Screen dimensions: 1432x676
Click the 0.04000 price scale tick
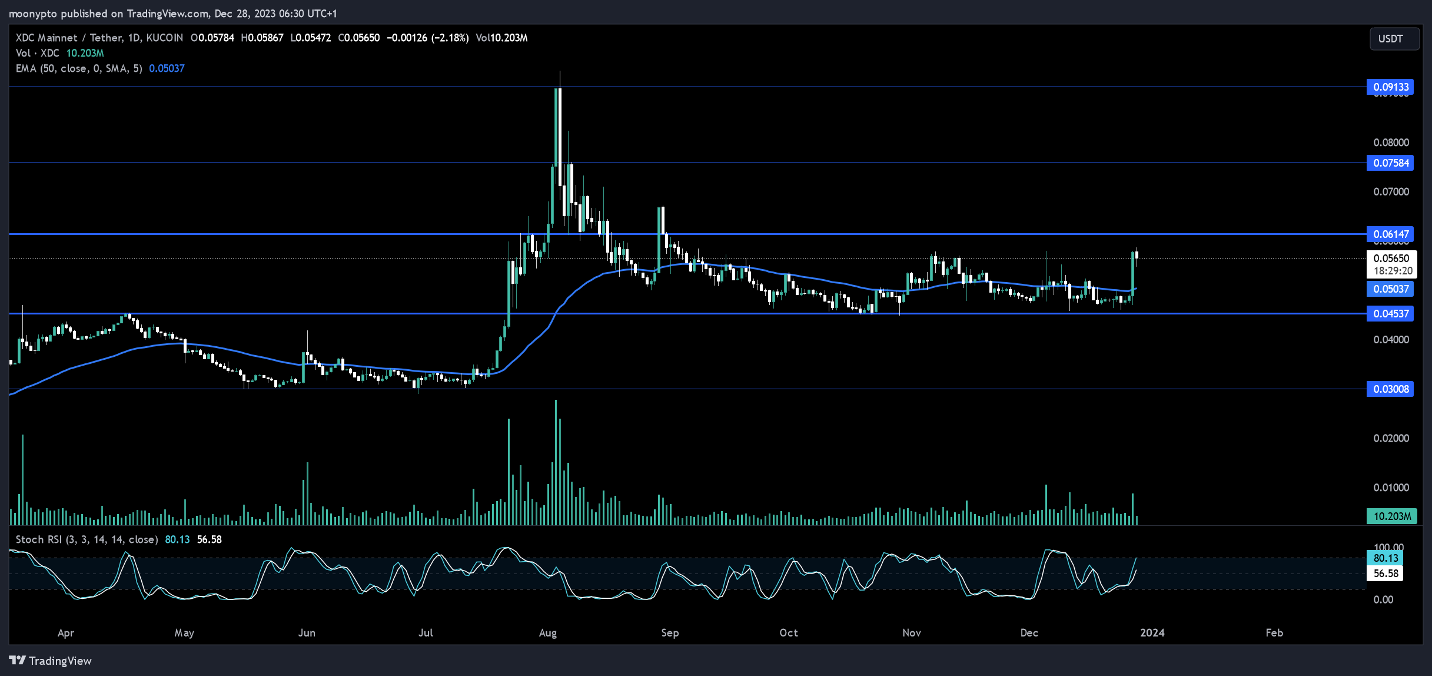click(x=1391, y=340)
